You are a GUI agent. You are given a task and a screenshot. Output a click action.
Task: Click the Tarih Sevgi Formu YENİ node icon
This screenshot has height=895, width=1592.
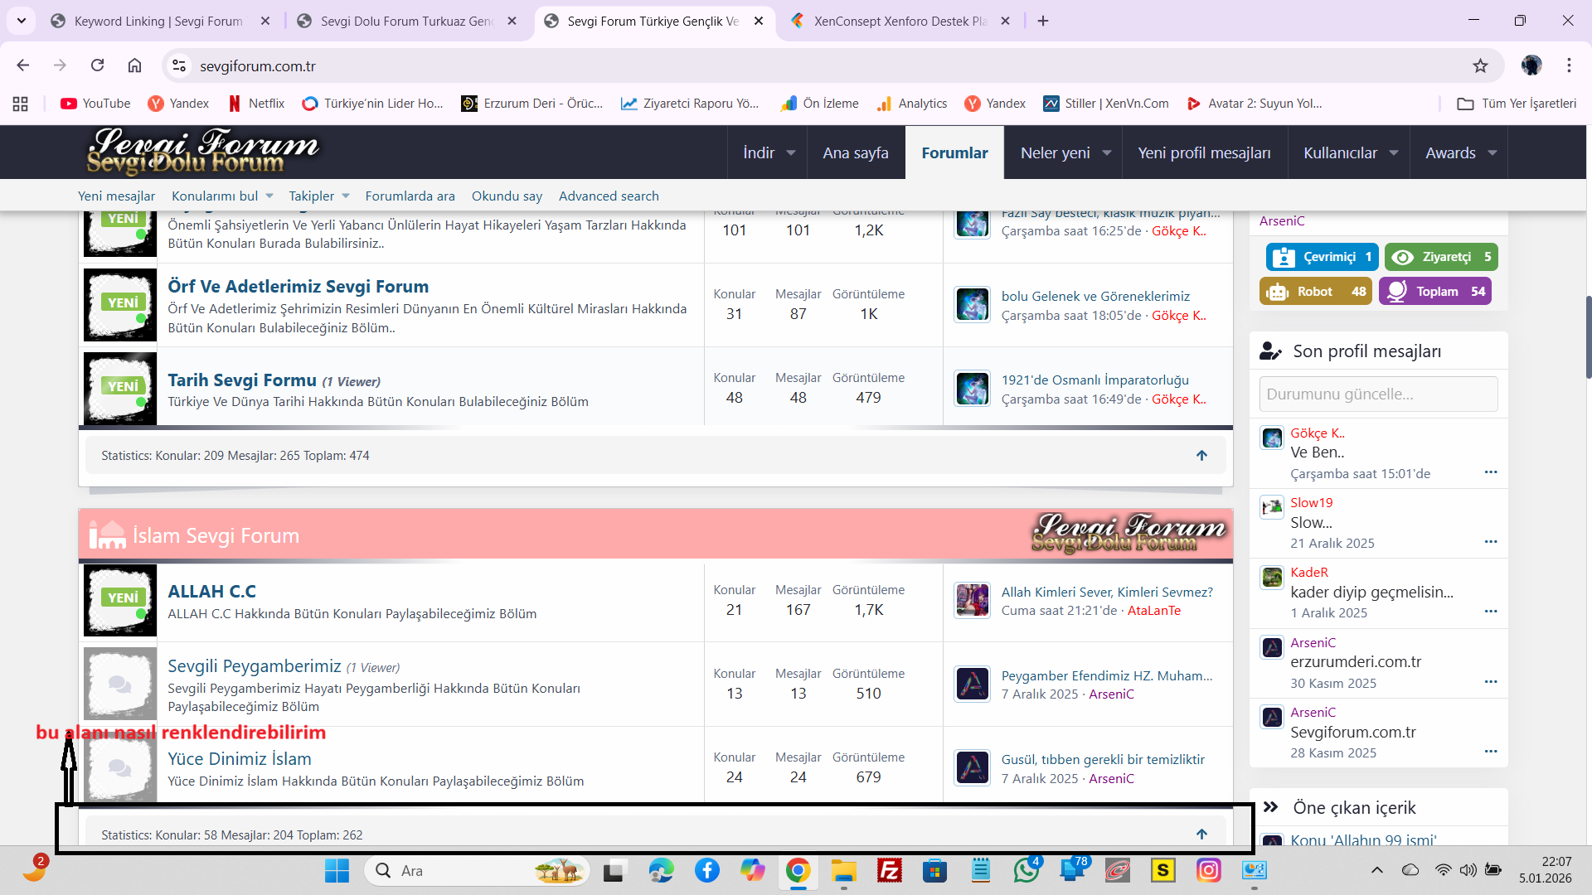click(120, 388)
